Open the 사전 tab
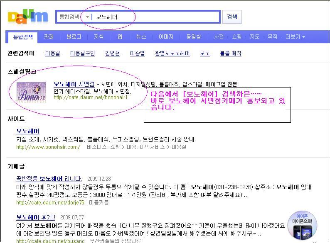The image size is (330, 243). 219,37
